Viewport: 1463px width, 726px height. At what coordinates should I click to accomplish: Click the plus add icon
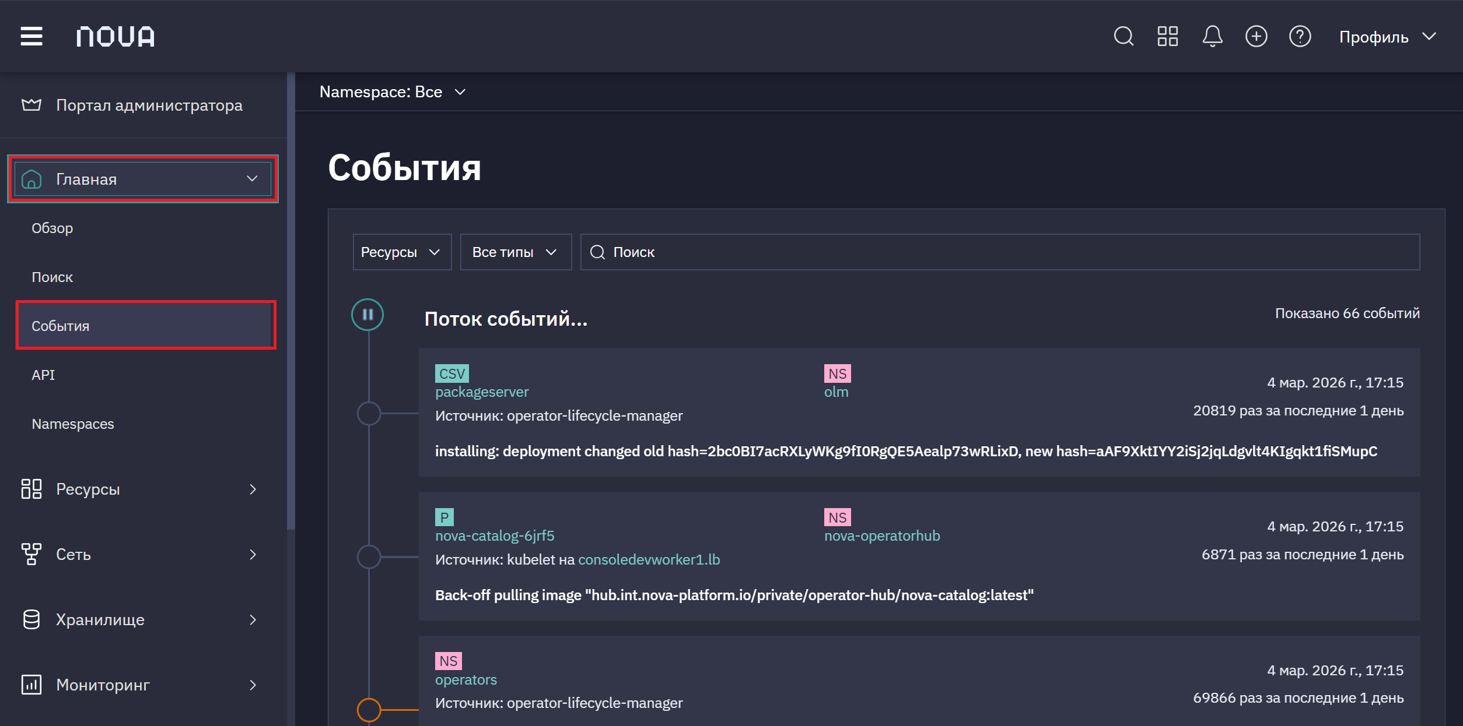(1256, 36)
